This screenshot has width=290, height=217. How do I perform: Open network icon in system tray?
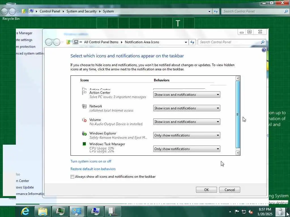[244, 212]
